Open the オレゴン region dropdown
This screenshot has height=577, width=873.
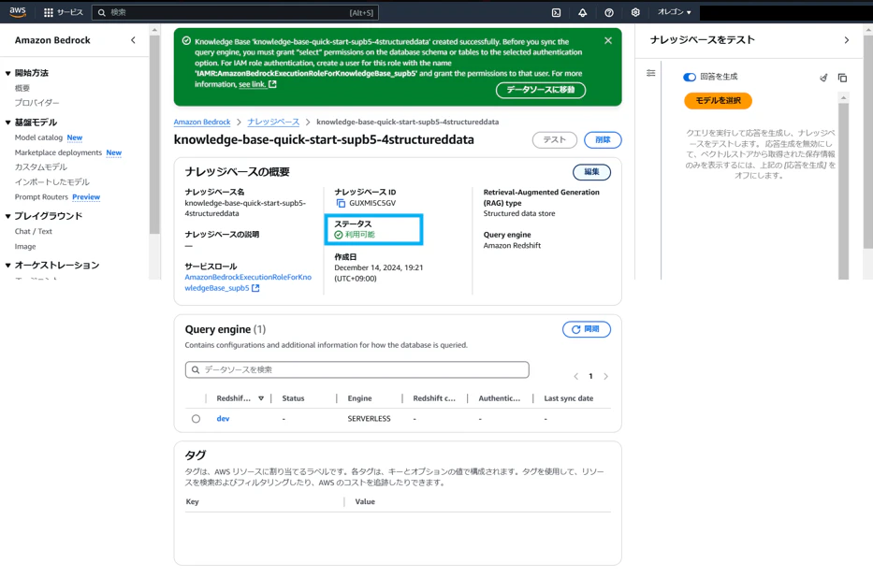point(675,12)
